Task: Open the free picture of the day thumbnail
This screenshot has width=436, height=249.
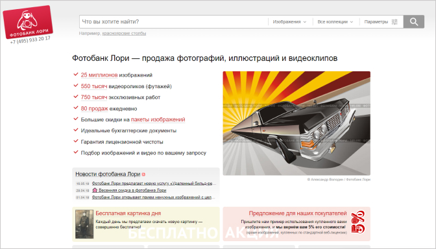Action: pos(84,224)
